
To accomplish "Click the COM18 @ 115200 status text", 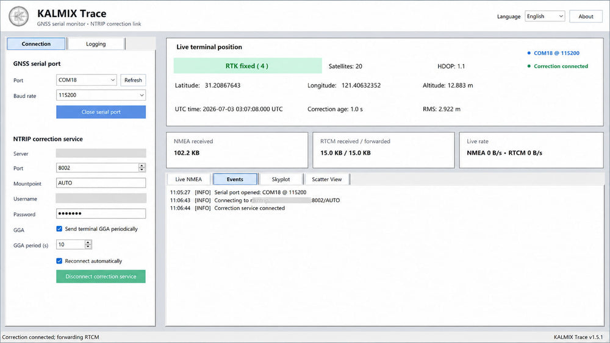I will tap(556, 53).
